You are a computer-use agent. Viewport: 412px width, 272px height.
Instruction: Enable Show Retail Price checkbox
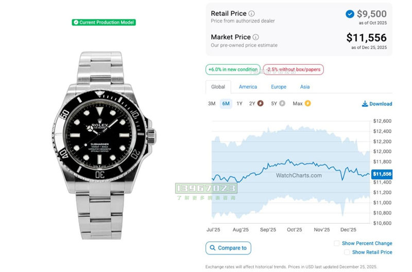coord(347,252)
